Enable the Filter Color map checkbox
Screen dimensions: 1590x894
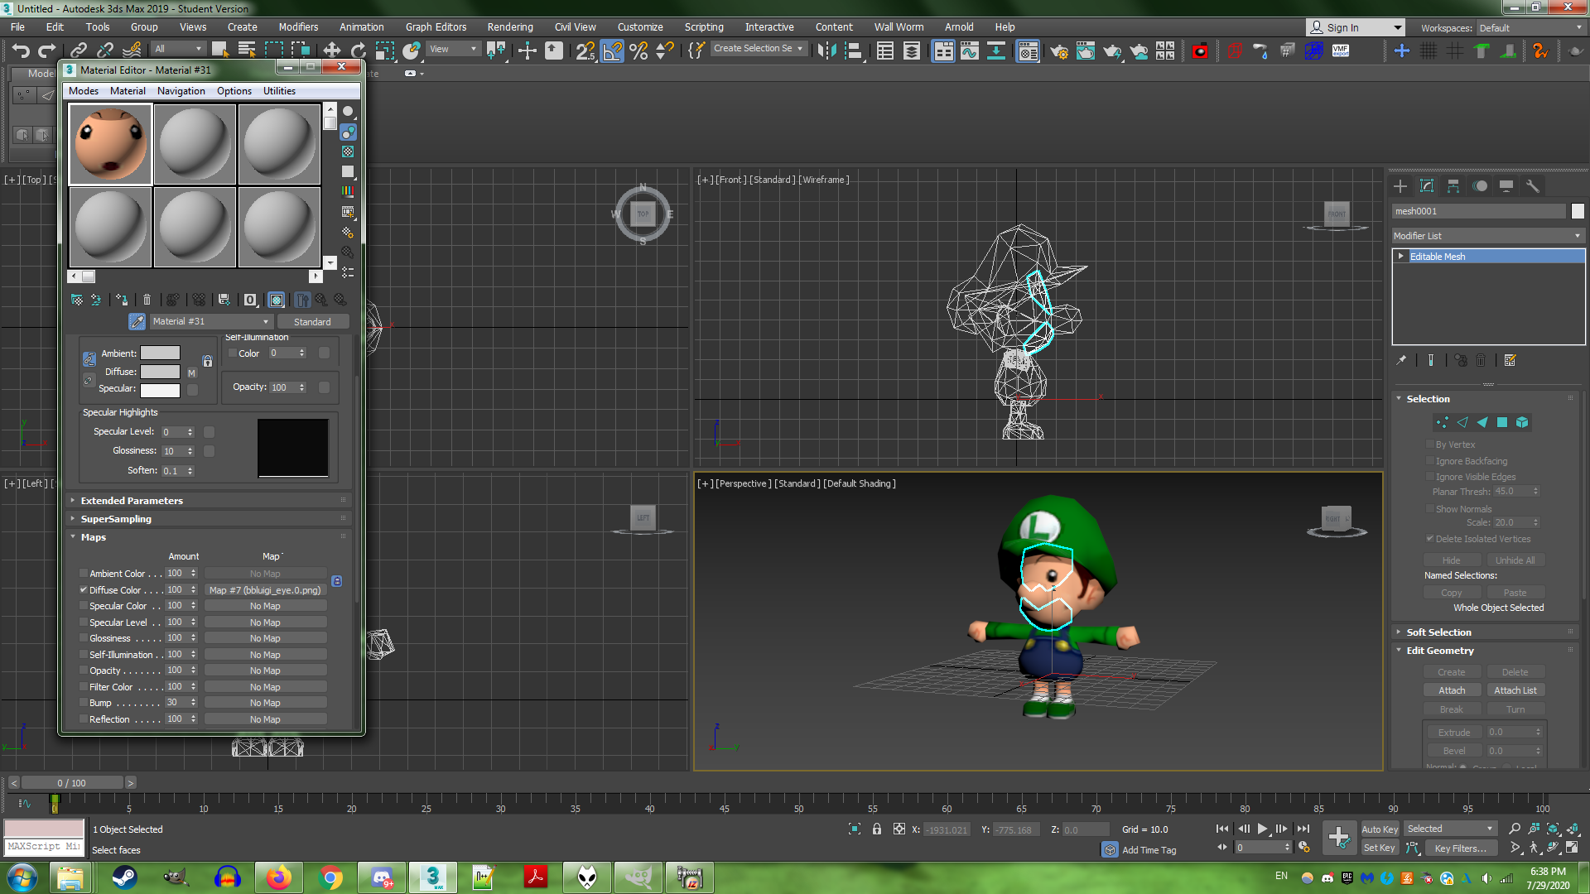84,686
